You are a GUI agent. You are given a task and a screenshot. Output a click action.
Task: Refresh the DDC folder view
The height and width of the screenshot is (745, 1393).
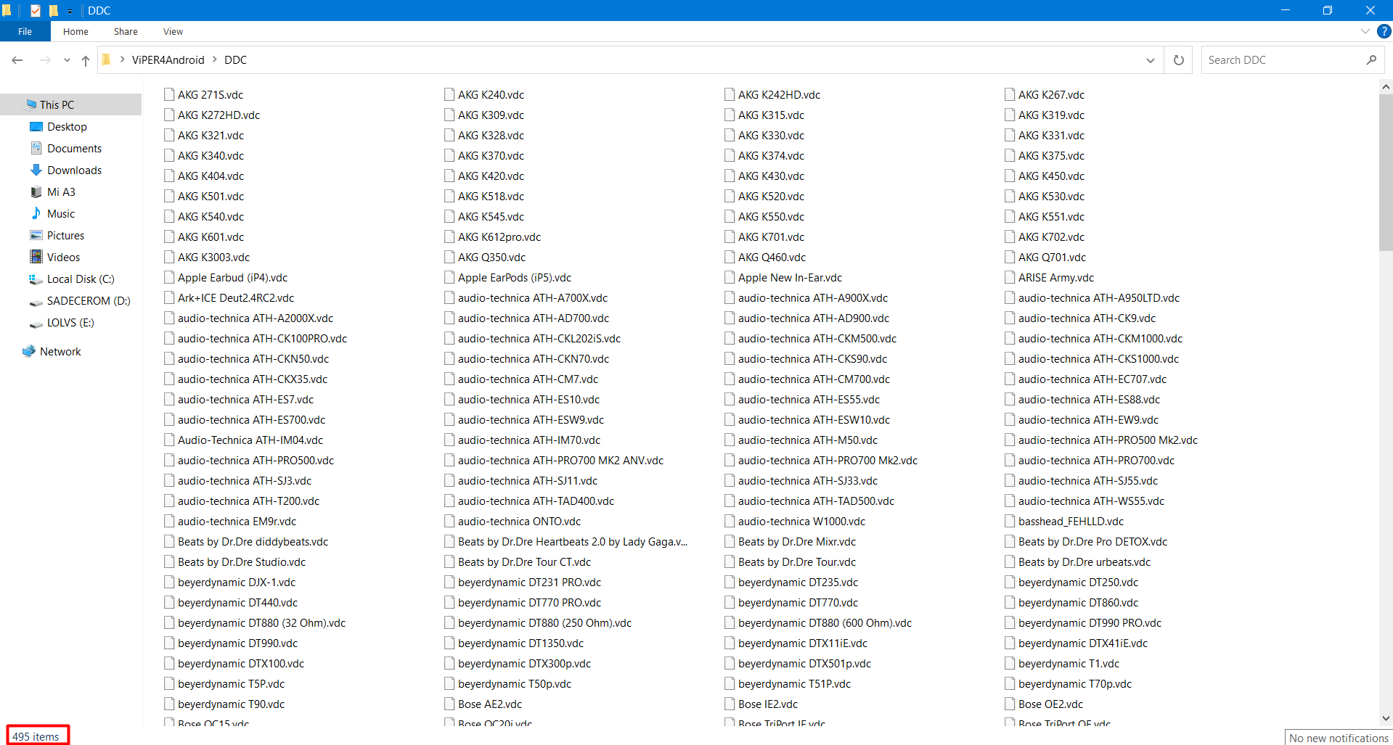[1178, 60]
